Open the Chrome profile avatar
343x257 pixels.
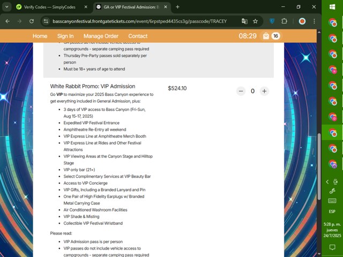302,21
